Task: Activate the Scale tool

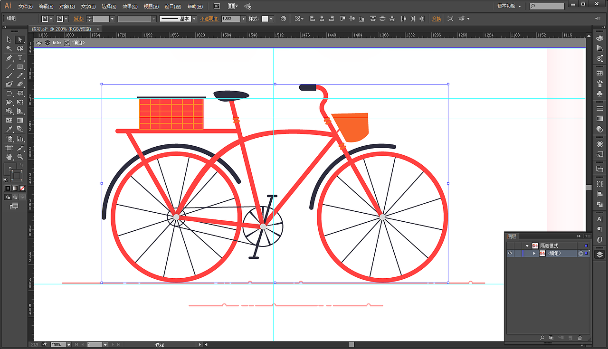Action: pyautogui.click(x=20, y=94)
